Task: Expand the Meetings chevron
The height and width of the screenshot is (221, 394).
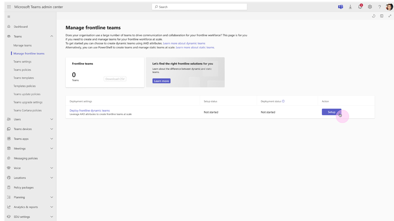Action: pyautogui.click(x=51, y=149)
